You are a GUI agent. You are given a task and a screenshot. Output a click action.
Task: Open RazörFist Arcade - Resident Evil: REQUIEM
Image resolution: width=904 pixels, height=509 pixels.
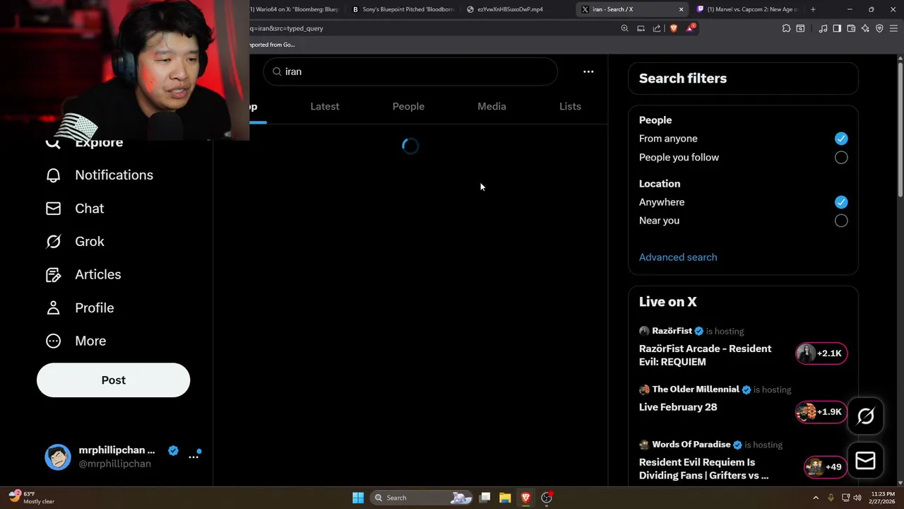[705, 355]
